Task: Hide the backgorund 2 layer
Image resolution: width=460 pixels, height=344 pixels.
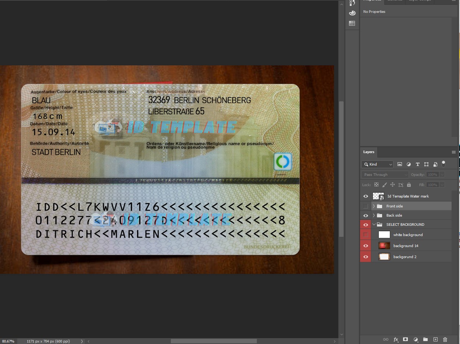Action: (x=366, y=257)
